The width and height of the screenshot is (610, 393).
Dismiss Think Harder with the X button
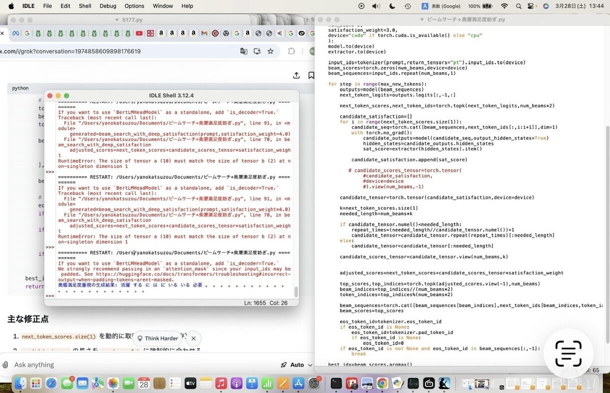pos(193,339)
